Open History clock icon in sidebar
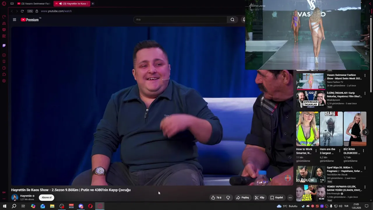This screenshot has height=210, width=373. coord(4,68)
